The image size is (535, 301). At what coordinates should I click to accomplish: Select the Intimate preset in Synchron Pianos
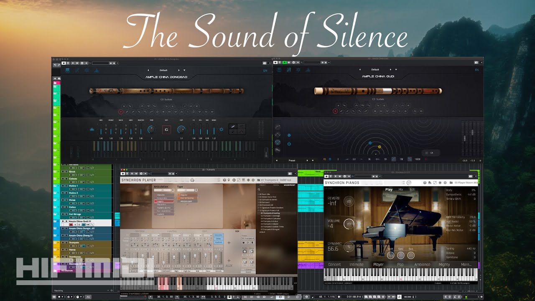click(x=357, y=264)
